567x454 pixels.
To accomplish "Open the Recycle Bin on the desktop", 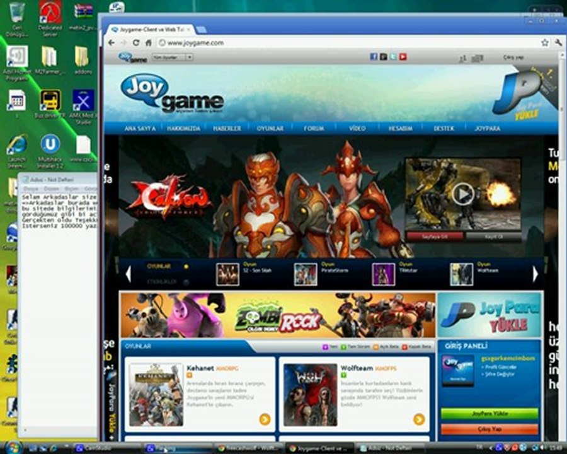I will coord(16,19).
